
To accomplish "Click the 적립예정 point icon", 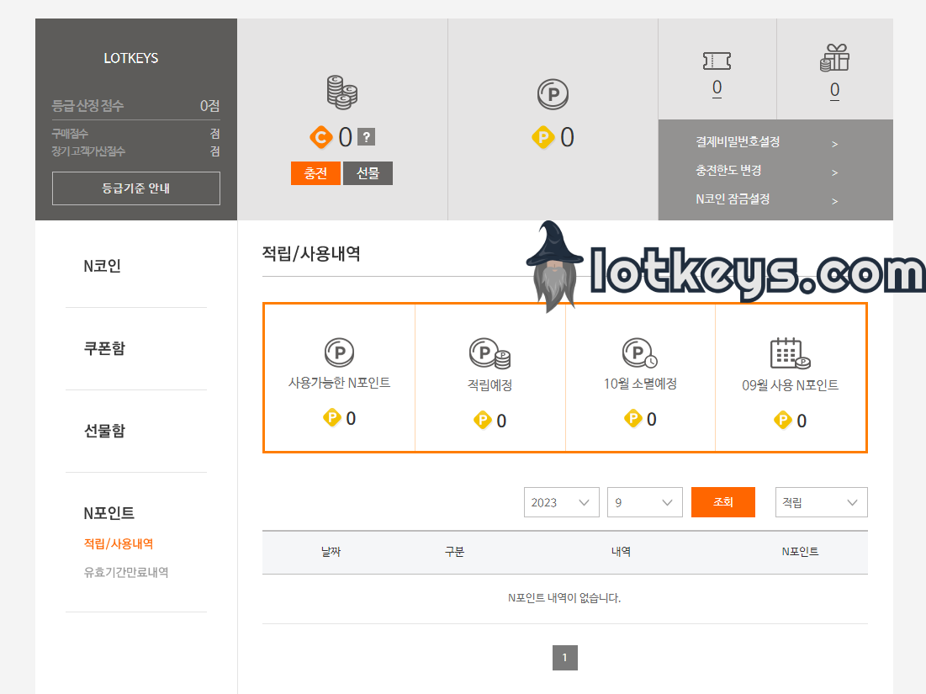I will pyautogui.click(x=489, y=353).
